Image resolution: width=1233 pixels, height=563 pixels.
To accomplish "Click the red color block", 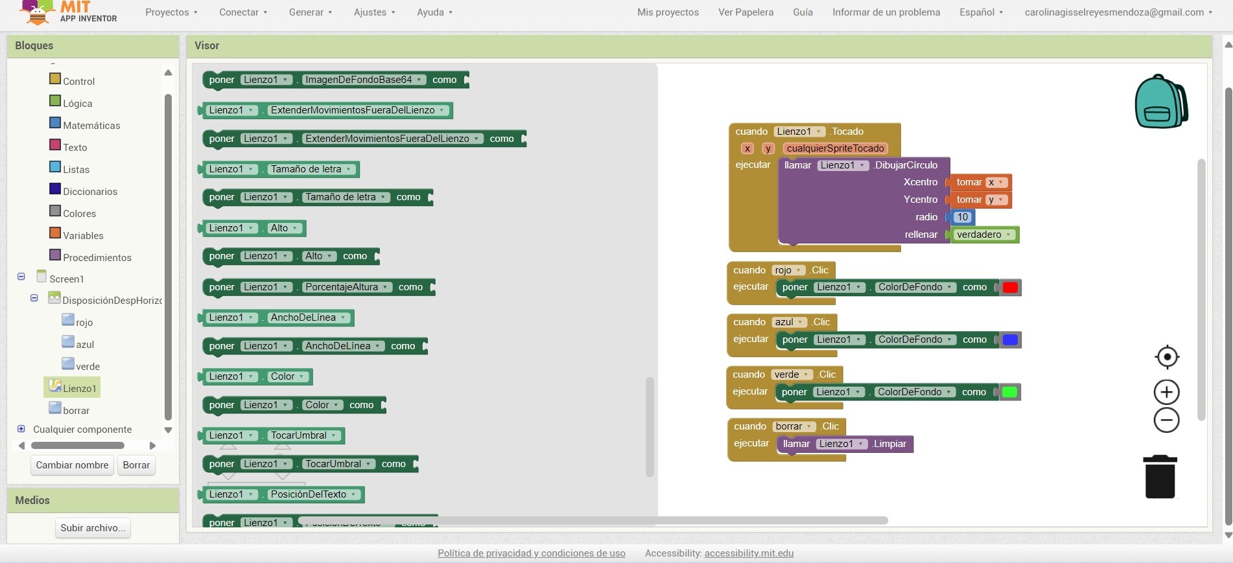I will [1010, 288].
